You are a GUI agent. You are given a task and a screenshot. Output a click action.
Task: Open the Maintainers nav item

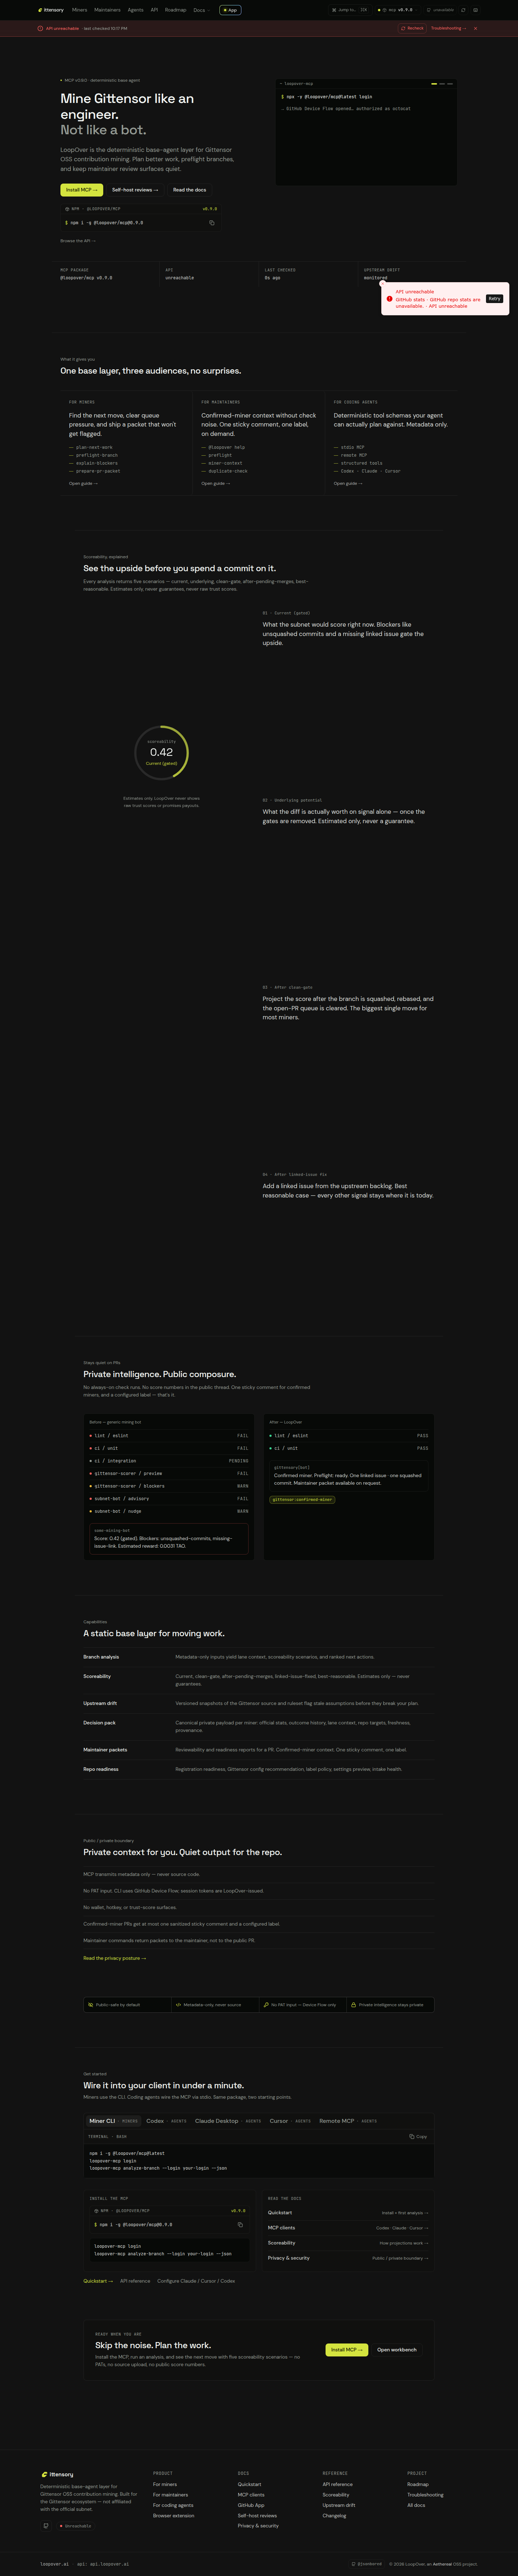pyautogui.click(x=107, y=10)
